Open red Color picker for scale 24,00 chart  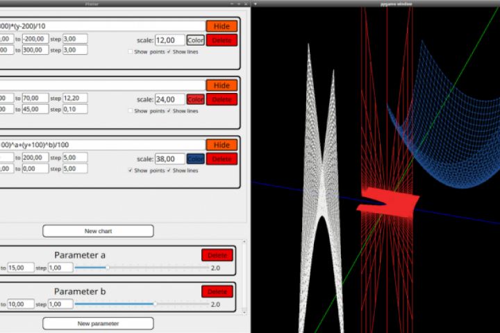[195, 99]
